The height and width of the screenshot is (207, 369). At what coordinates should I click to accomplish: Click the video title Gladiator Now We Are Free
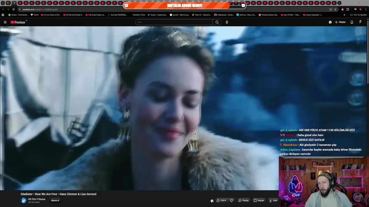[x=59, y=194]
